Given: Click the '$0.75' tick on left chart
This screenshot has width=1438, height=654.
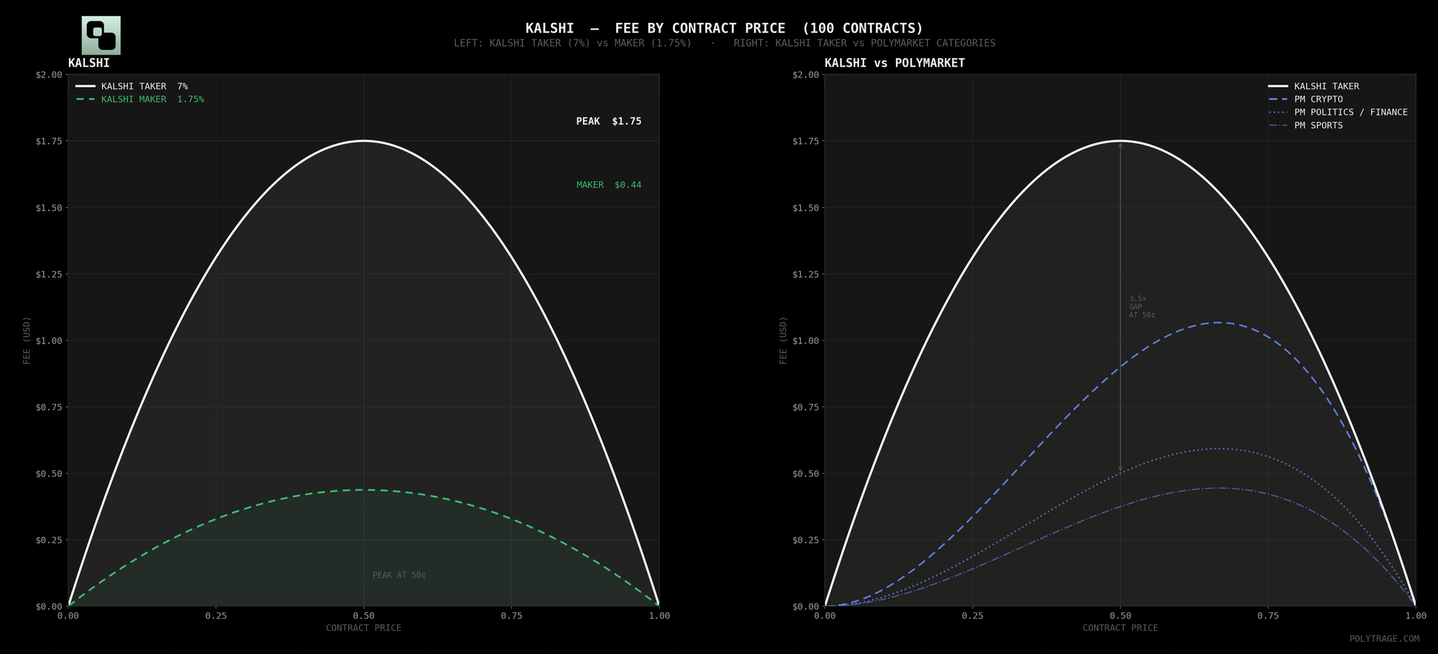Looking at the screenshot, I should (49, 407).
